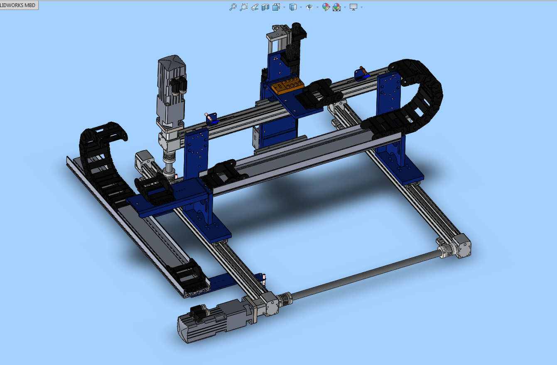This screenshot has height=365, width=557.
Task: Open the Display Style dropdown arrow
Action: coord(301,7)
